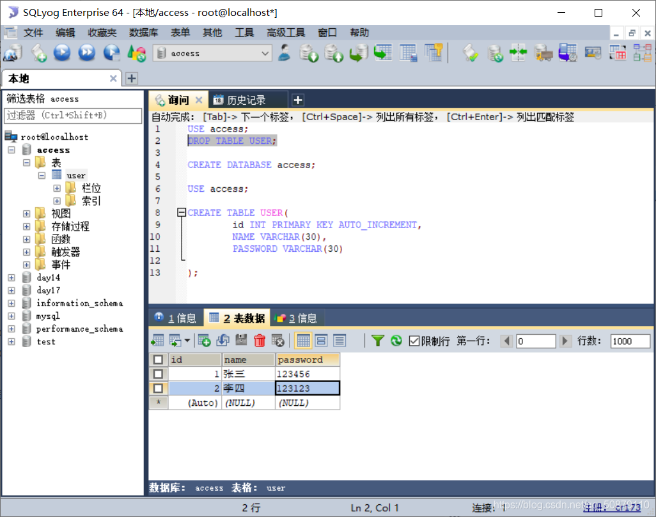The image size is (656, 517).
Task: Click the cancel changes icon
Action: click(277, 341)
